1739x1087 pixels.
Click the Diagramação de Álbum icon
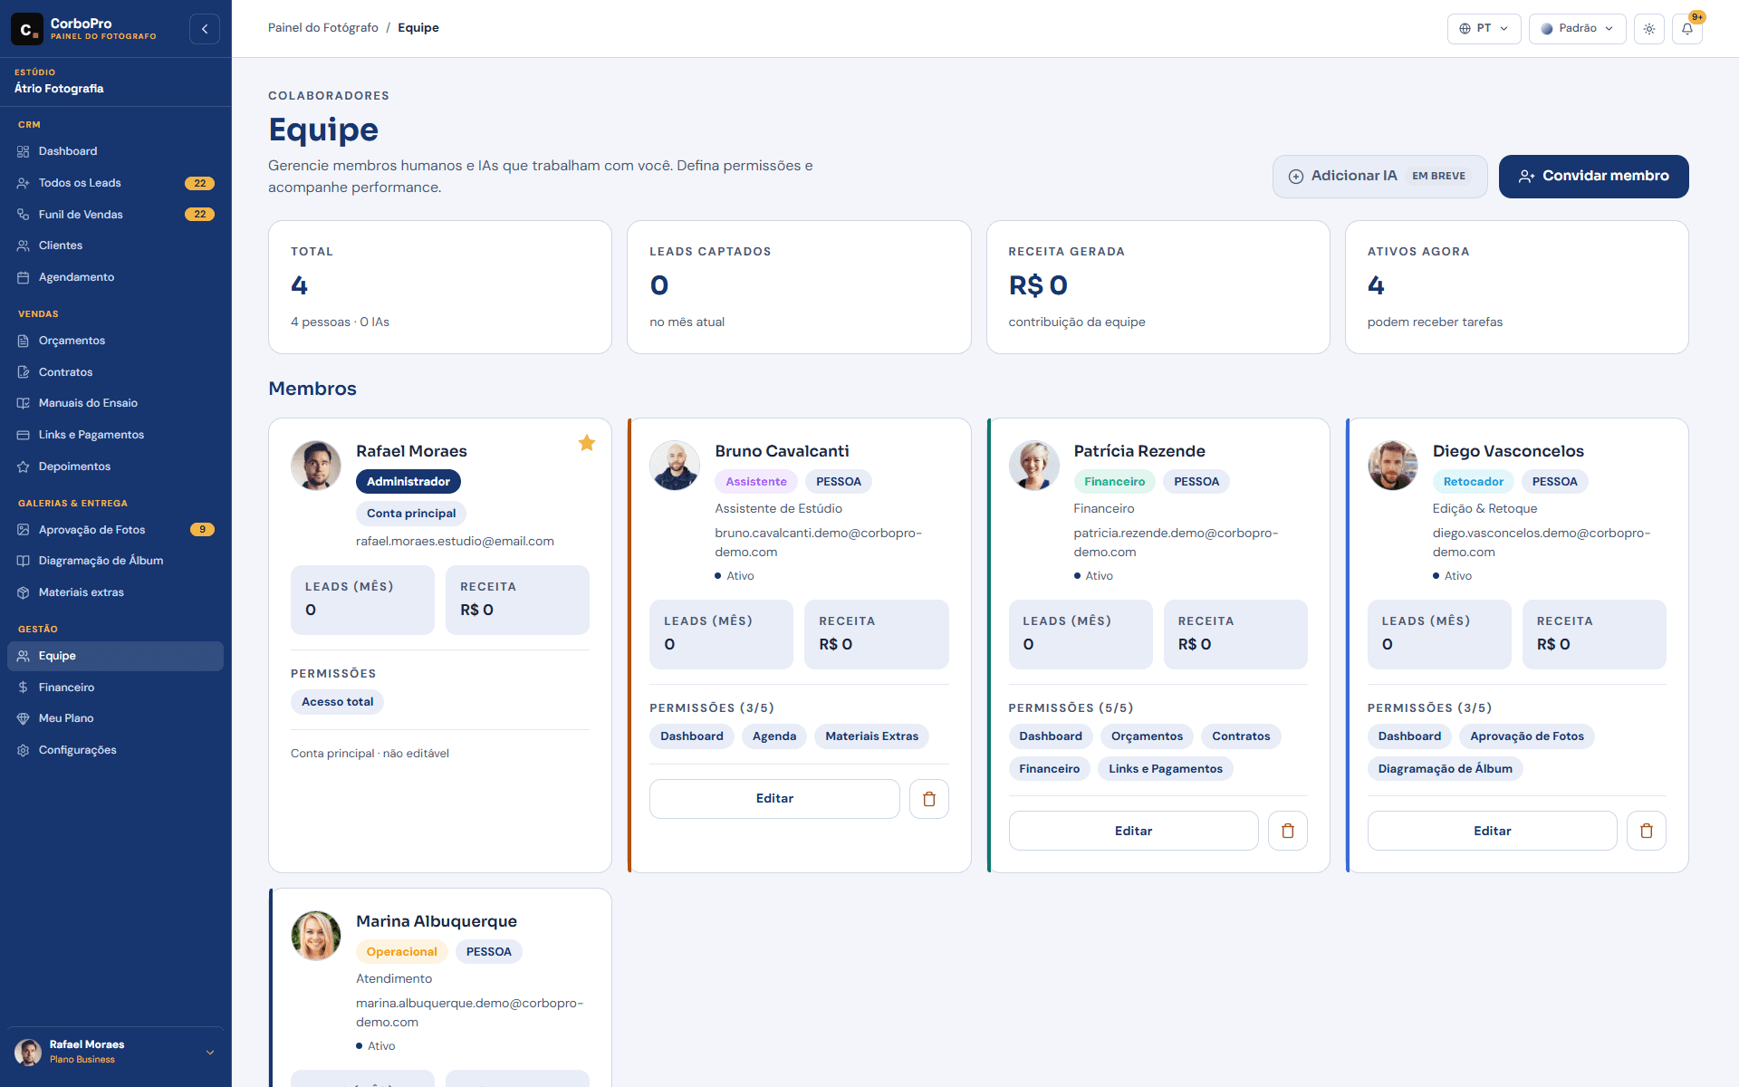(x=24, y=561)
